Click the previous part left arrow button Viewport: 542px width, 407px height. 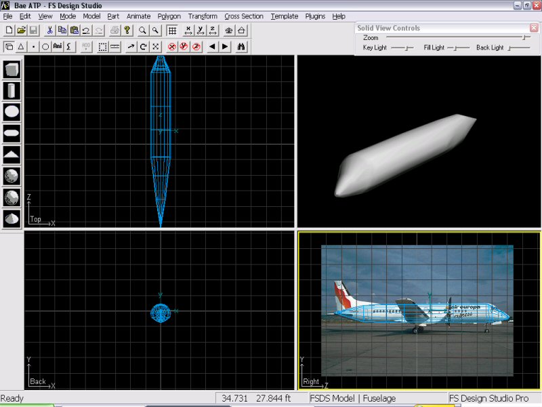pyautogui.click(x=212, y=47)
